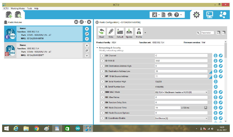Open the sort modules dropdown arrow

(85, 22)
